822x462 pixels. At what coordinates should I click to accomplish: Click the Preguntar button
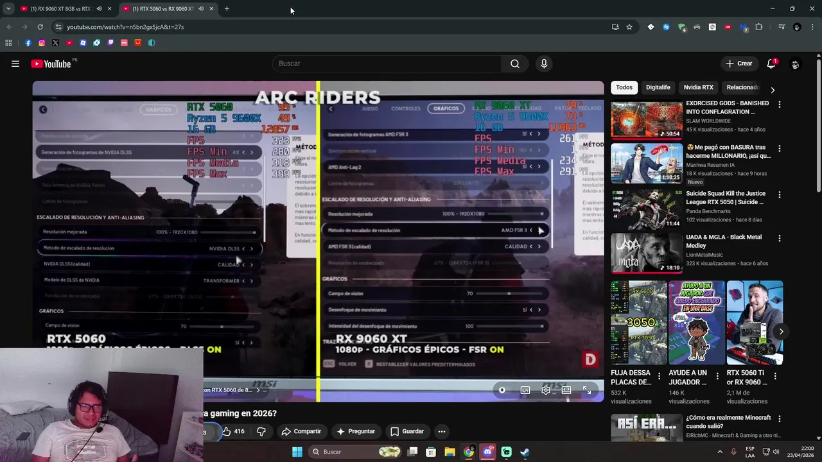356,431
